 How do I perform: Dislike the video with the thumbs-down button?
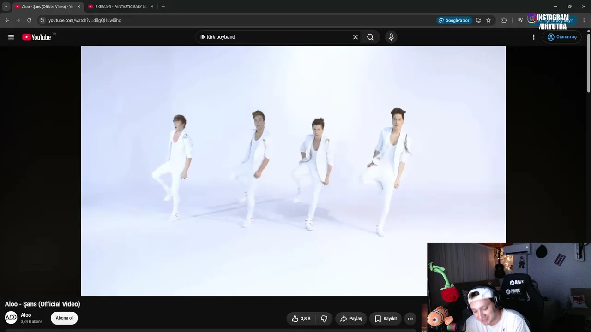pyautogui.click(x=324, y=319)
